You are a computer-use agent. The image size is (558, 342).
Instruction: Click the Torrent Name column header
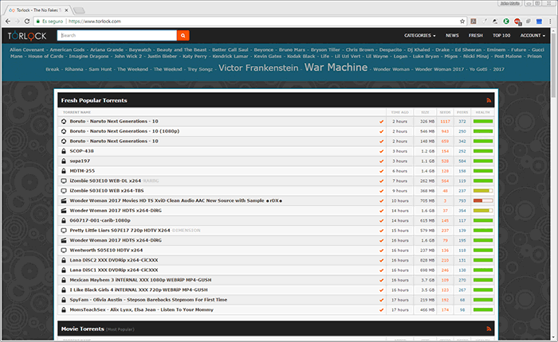coord(77,112)
